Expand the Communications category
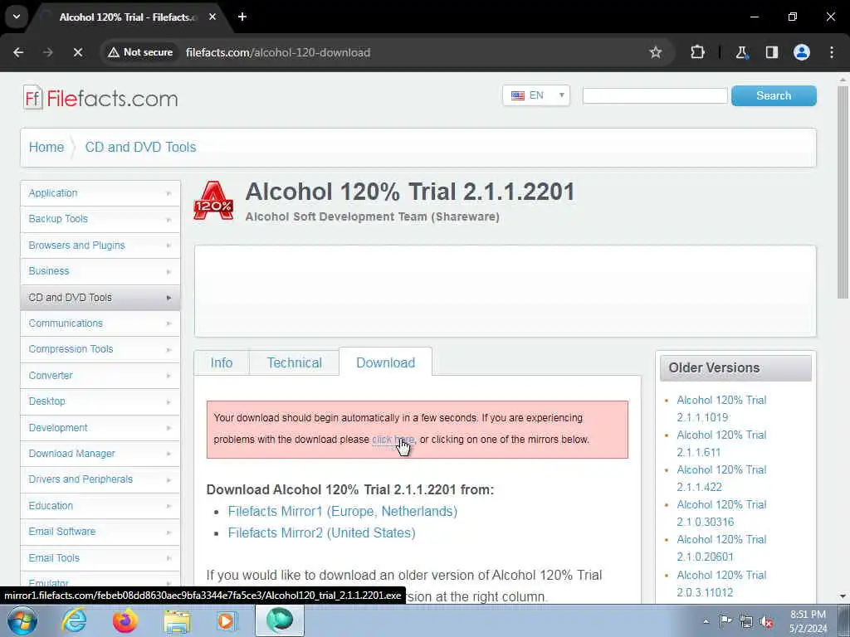850x637 pixels. tap(100, 323)
